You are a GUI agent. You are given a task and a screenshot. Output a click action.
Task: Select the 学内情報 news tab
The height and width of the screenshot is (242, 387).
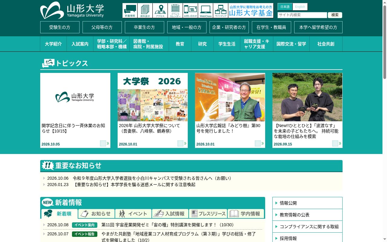point(246,214)
